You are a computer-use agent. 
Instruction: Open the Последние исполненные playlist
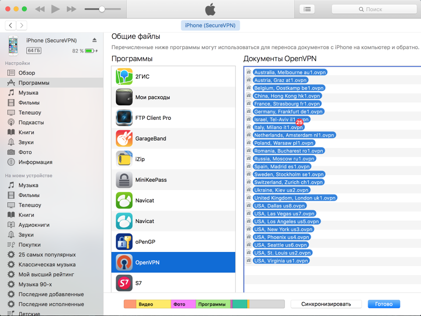pos(52,304)
